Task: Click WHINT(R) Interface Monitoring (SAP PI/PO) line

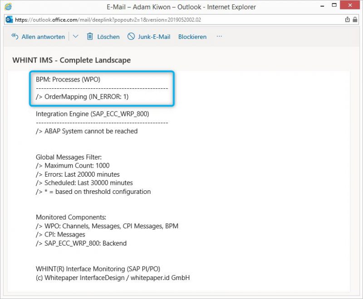Action: [x=98, y=269]
